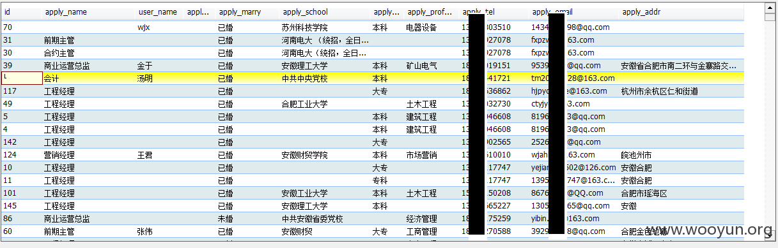The width and height of the screenshot is (778, 248).
Task: Select the address starting '安徽省合肥市南二环'
Action: click(x=679, y=66)
